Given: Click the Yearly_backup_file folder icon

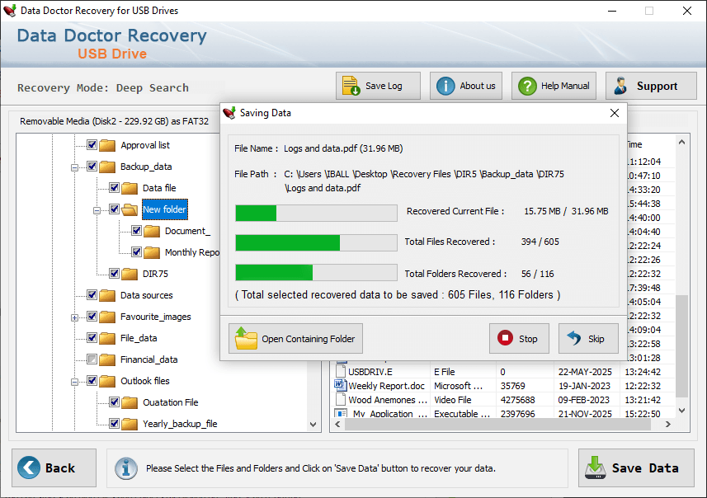Looking at the screenshot, I should click(x=130, y=424).
